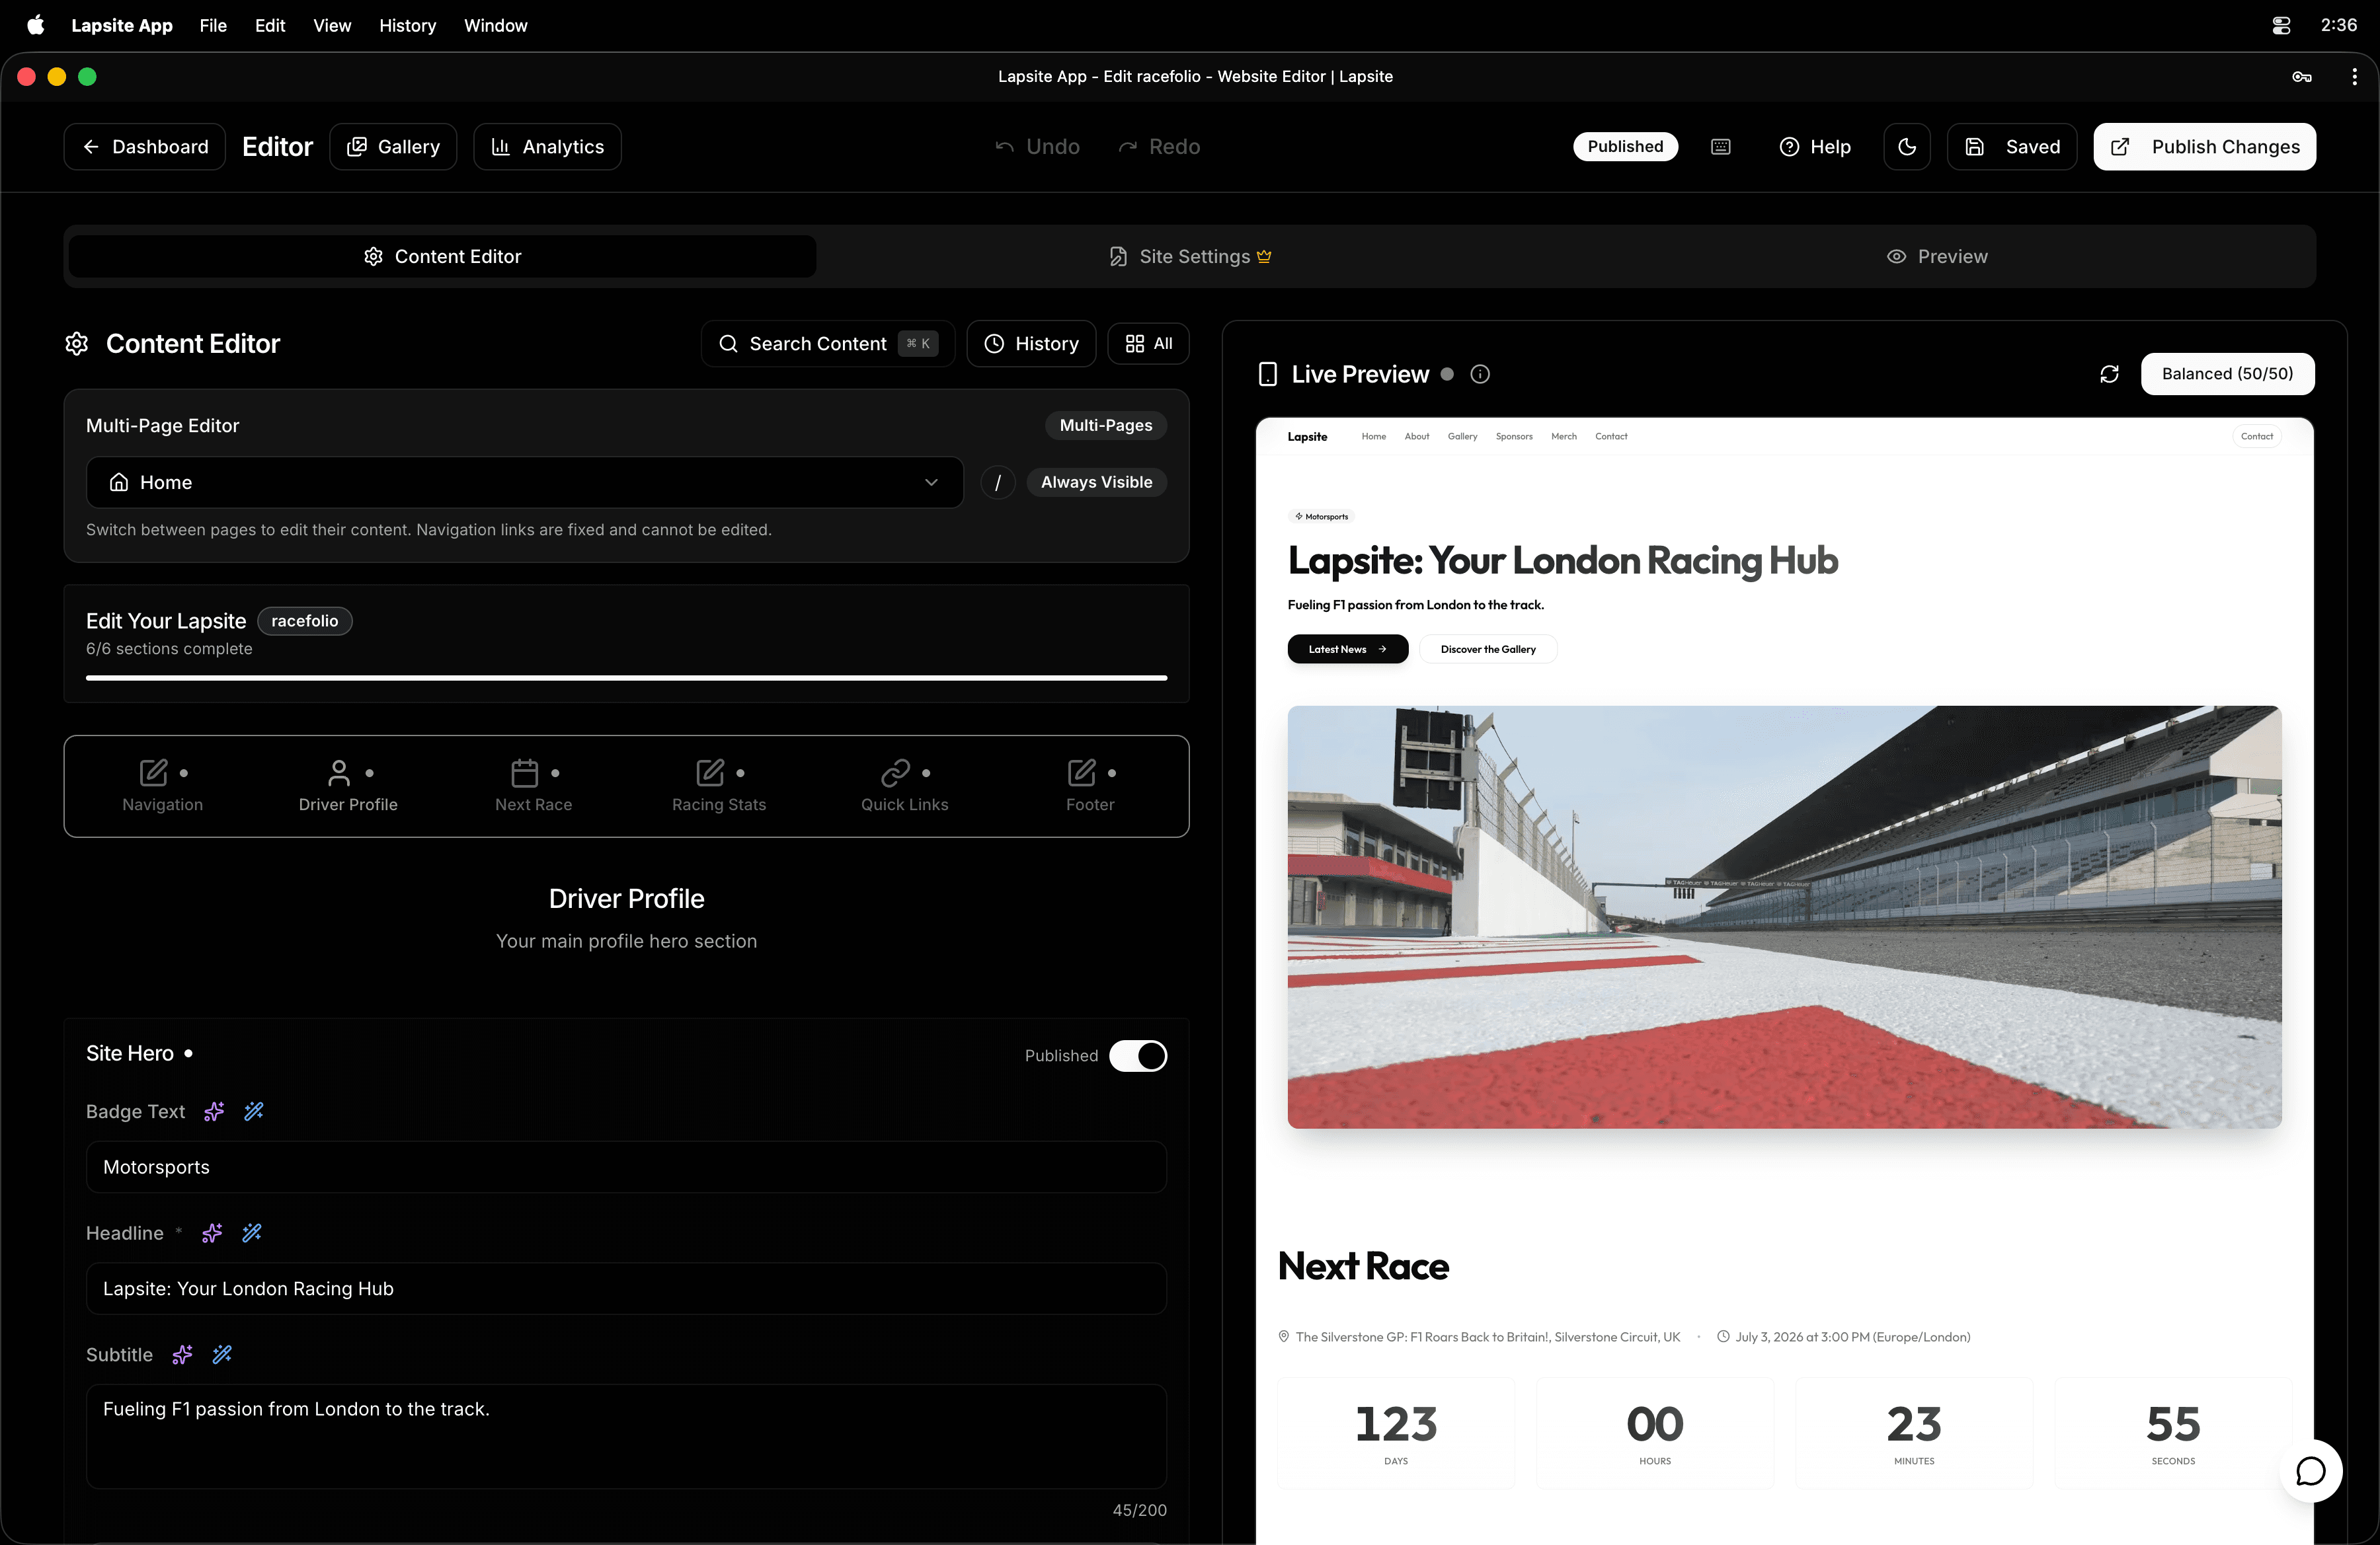The width and height of the screenshot is (2380, 1545).
Task: Click the Motorsports badge text field
Action: point(626,1166)
